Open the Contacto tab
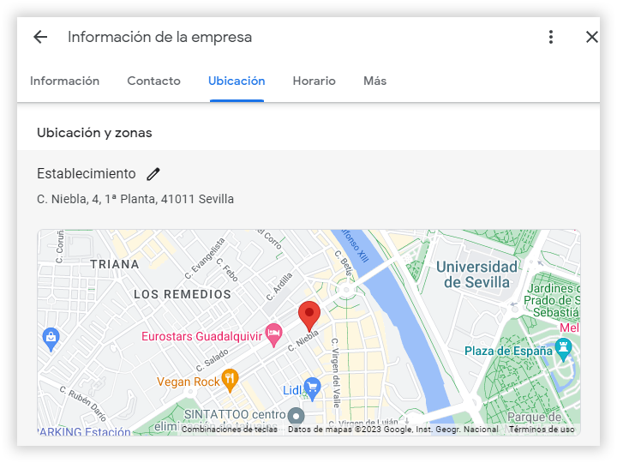Screen dimensions: 617x463 click(154, 81)
